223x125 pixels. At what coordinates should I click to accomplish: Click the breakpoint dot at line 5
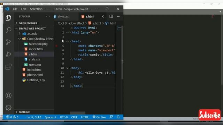tap(56, 46)
